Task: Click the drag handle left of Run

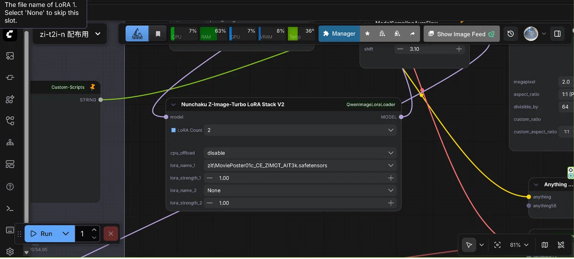Action: pyautogui.click(x=20, y=234)
